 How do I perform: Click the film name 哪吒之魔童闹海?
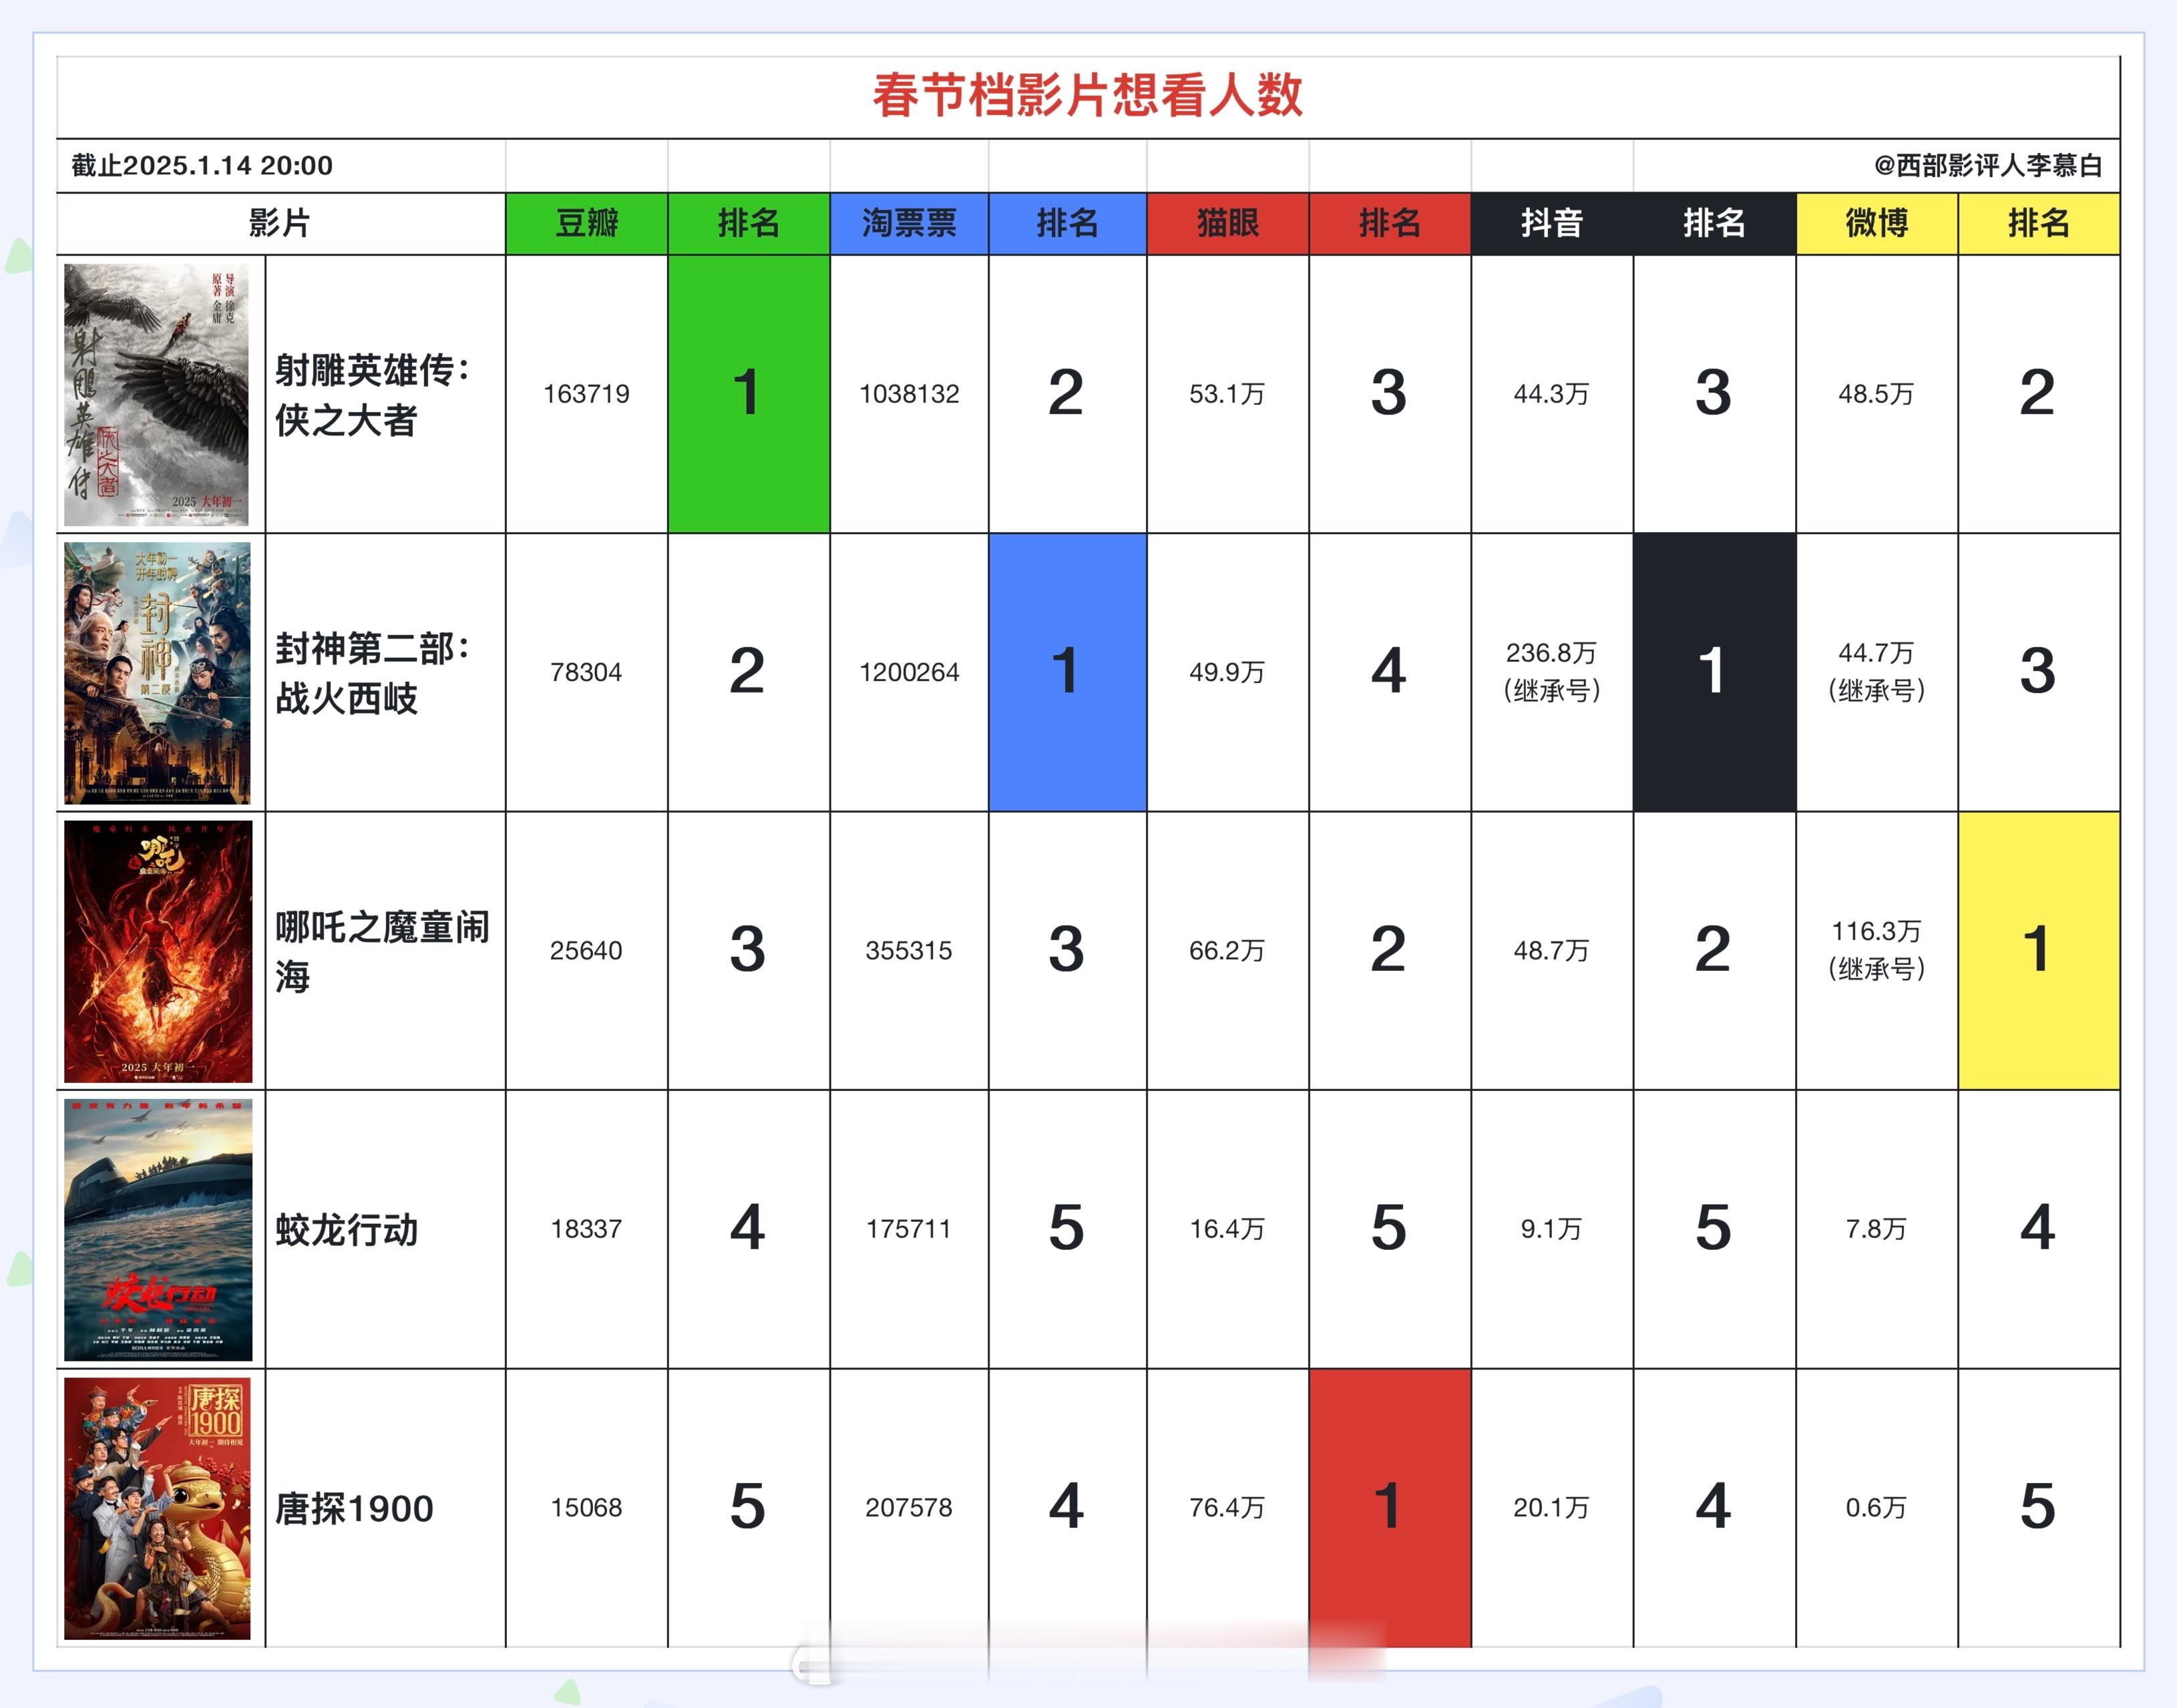383,951
